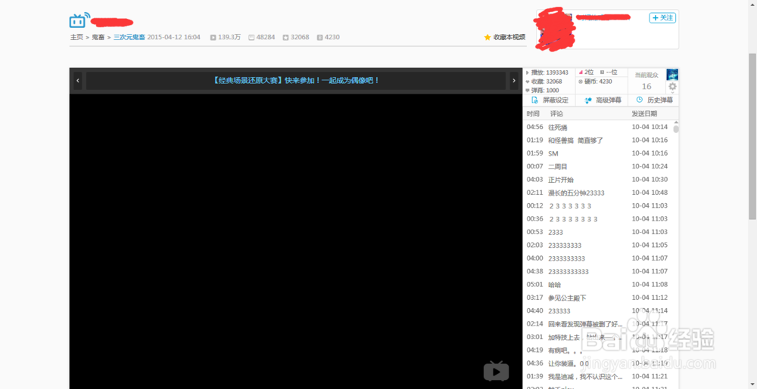Image resolution: width=757 pixels, height=389 pixels.
Task: Select the danmaku row 往死捅
Action: coord(598,127)
